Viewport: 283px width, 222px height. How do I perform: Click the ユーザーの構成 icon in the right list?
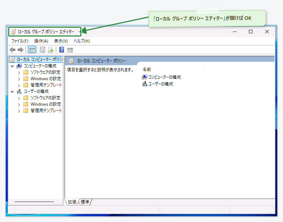point(145,84)
